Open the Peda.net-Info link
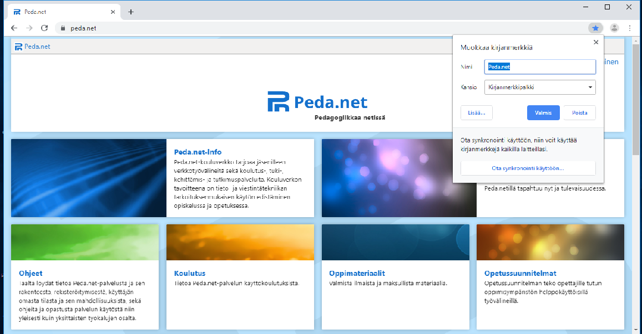Image resolution: width=642 pixels, height=334 pixels. [x=198, y=152]
